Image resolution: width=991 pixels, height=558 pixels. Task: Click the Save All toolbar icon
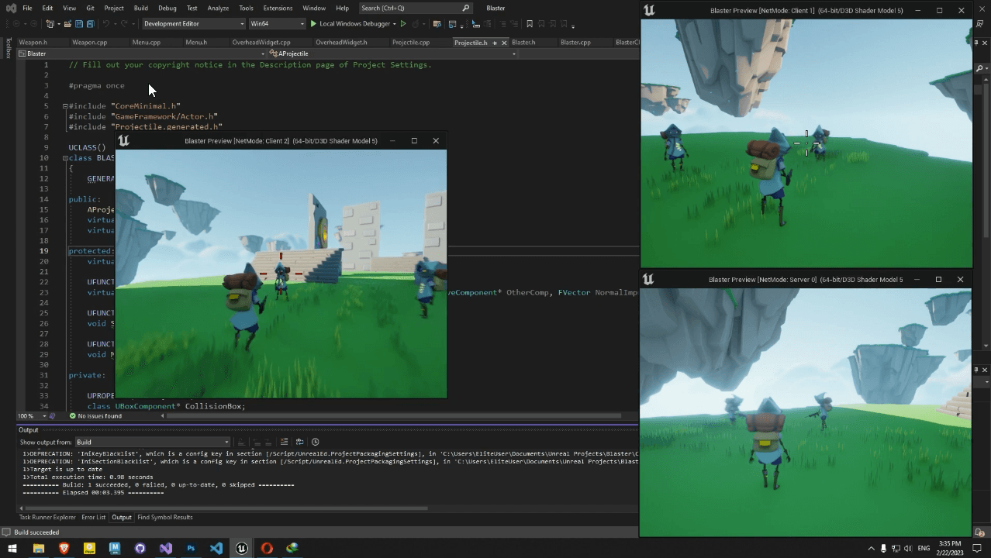[x=91, y=24]
